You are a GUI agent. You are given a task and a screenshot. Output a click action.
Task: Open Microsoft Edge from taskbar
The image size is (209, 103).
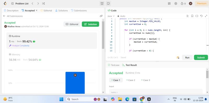(127, 99)
